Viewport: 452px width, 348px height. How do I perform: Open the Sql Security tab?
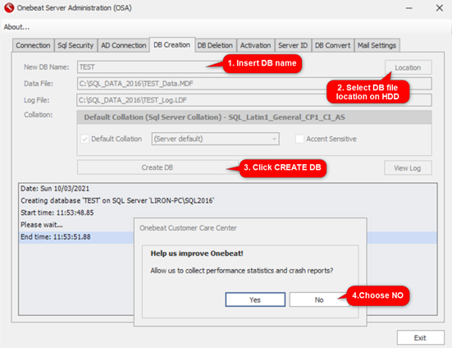pyautogui.click(x=75, y=46)
